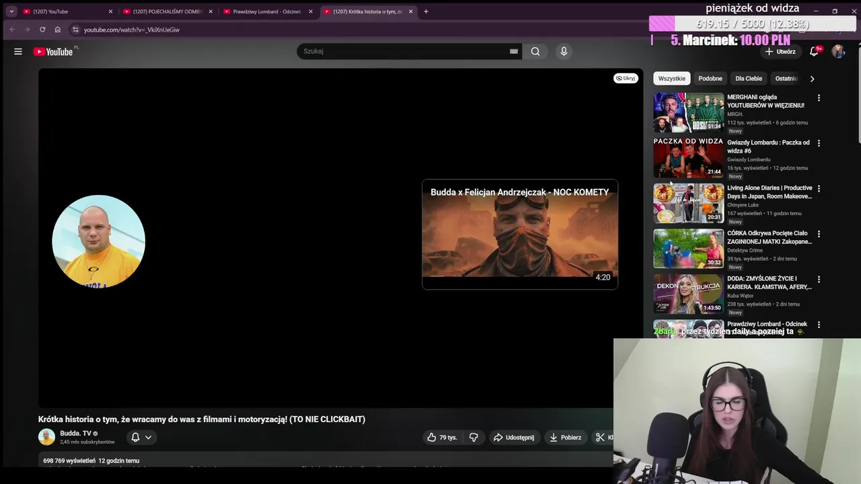
Task: Open the Gwiazdy Lombardu video thumbnail
Action: [689, 157]
